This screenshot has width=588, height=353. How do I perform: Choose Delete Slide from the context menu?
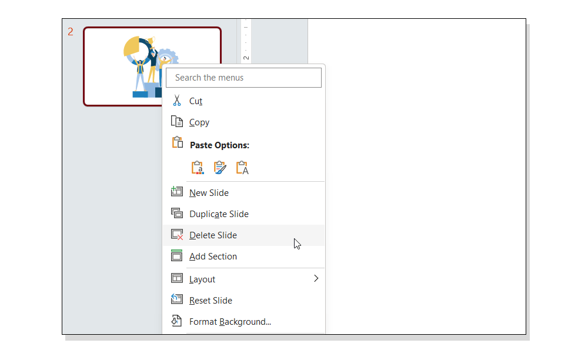[x=213, y=235]
